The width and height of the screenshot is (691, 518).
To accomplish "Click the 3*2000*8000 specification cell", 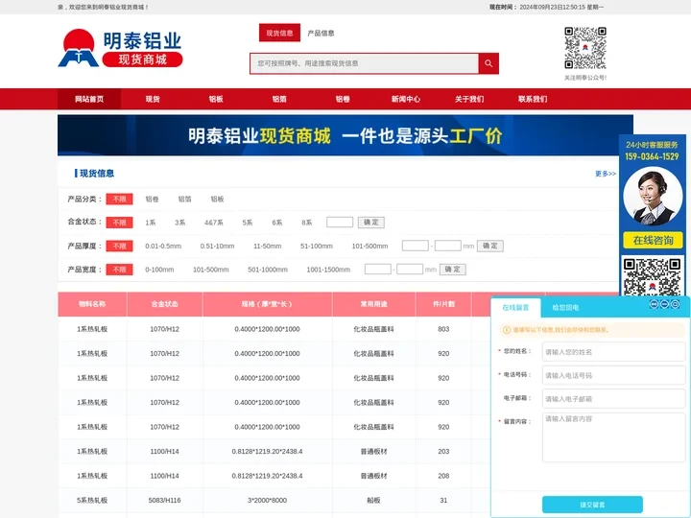I will tap(267, 500).
